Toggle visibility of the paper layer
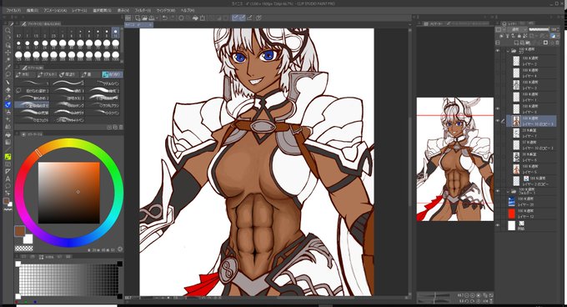The image size is (567, 307). pyautogui.click(x=498, y=225)
